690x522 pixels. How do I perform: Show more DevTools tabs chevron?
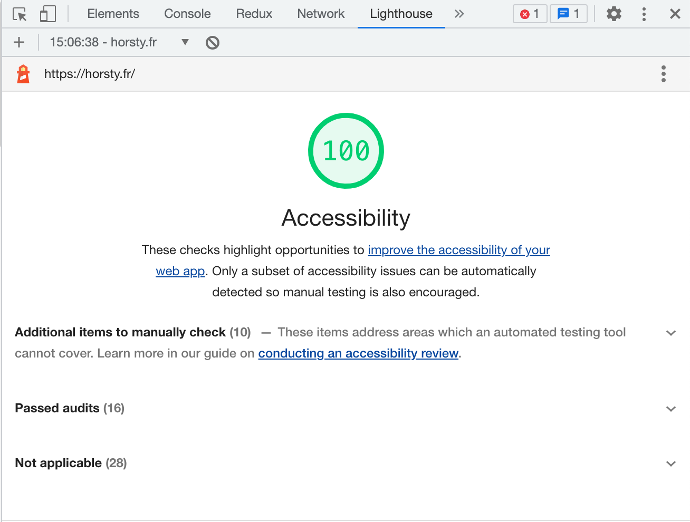point(459,14)
